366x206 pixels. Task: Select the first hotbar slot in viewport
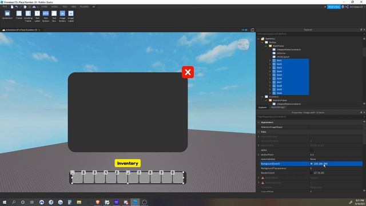click(x=78, y=178)
